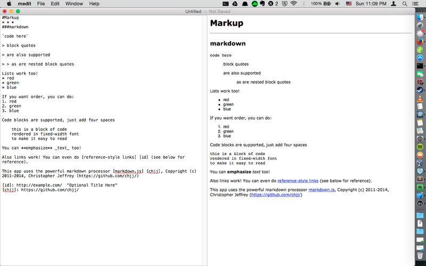Open the markdown.js link in preview
426x266 pixels.
point(322,190)
